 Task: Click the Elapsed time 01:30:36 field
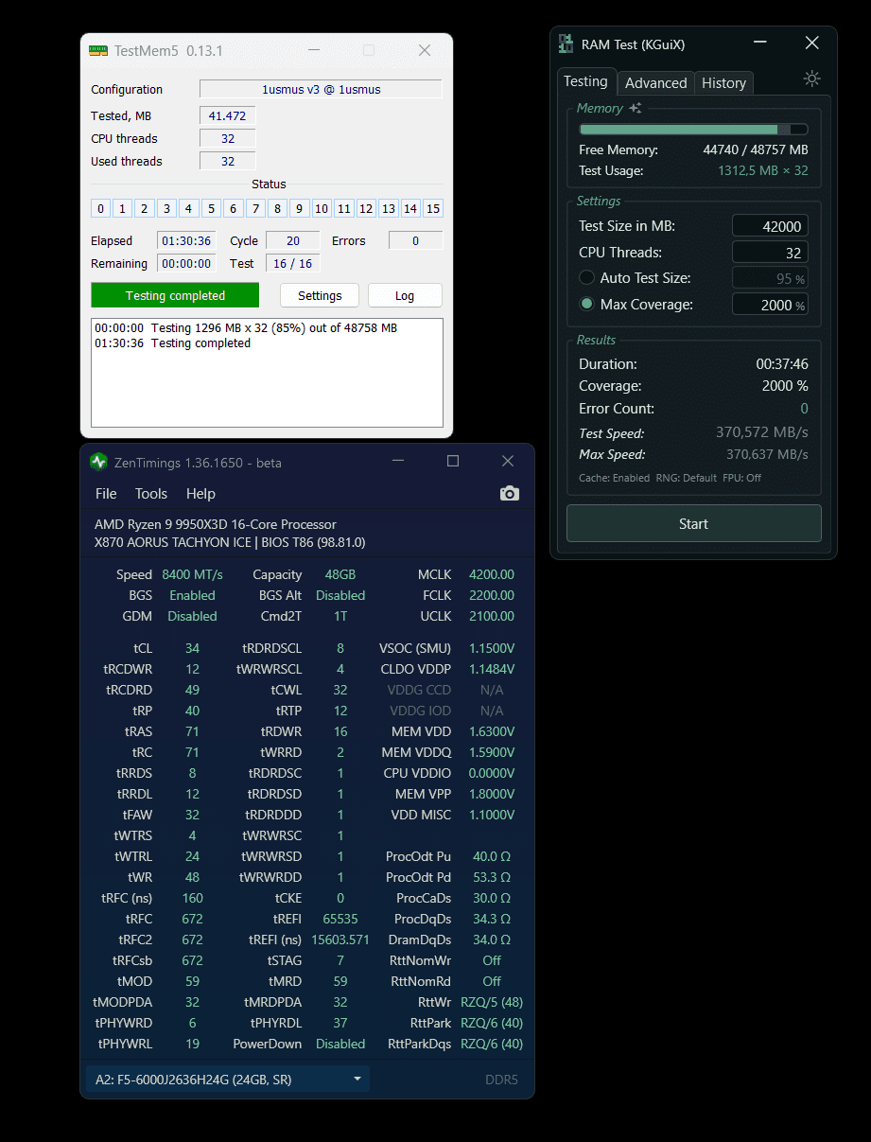point(186,240)
